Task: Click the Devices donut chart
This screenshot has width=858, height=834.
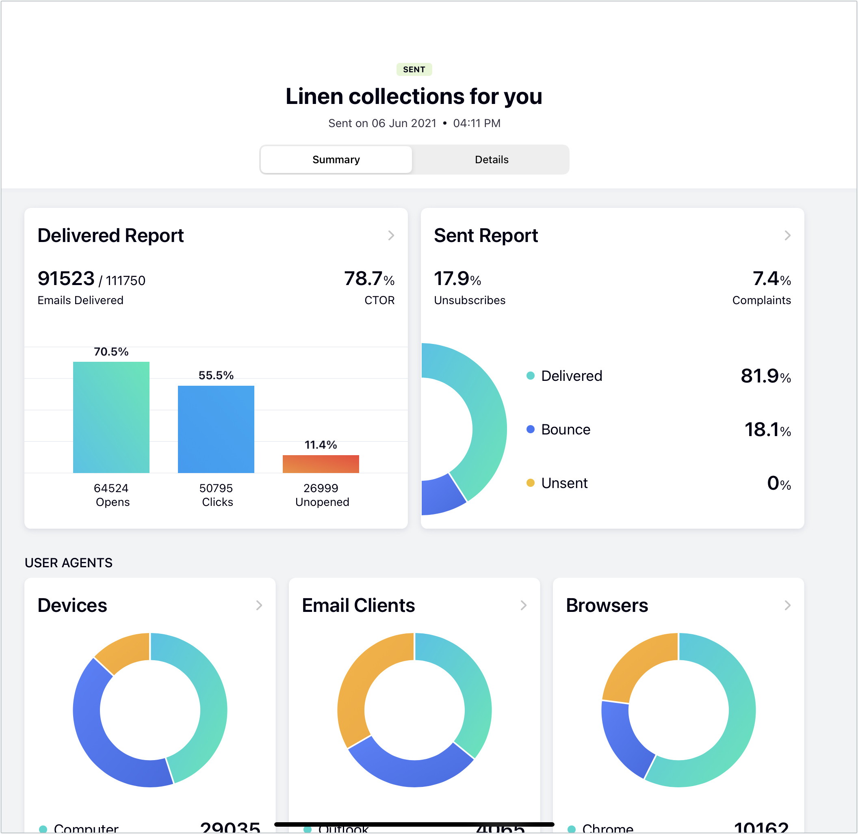Action: [x=213, y=710]
